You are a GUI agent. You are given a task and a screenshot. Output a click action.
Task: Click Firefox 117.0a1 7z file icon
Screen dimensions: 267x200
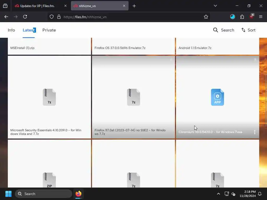(133, 97)
